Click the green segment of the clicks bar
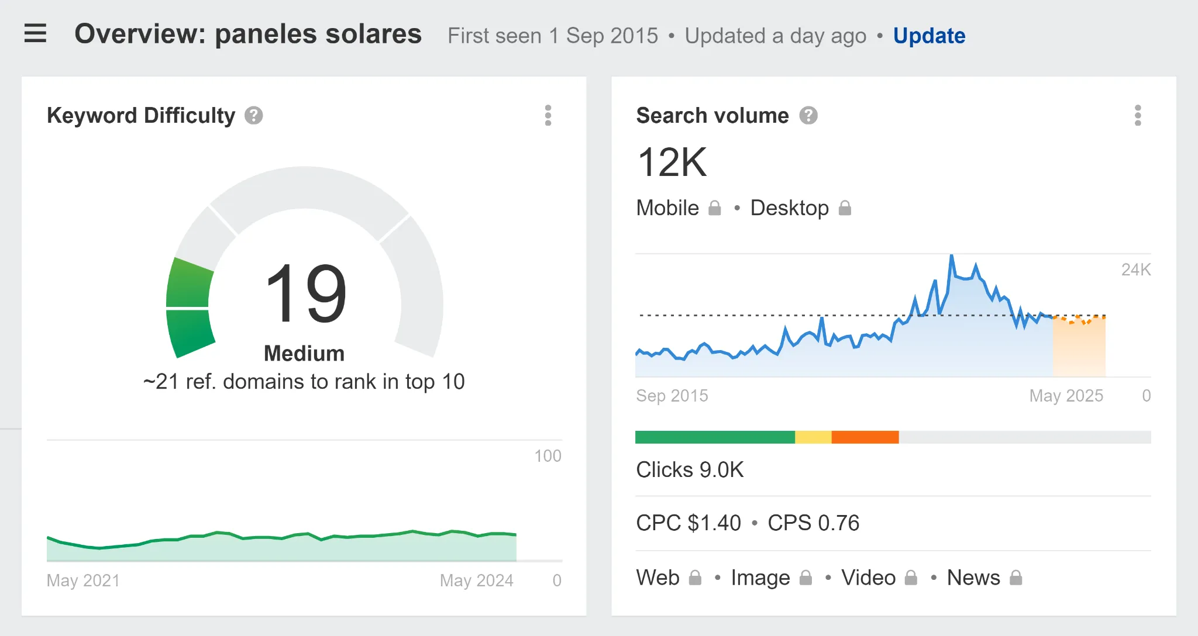 pyautogui.click(x=714, y=436)
